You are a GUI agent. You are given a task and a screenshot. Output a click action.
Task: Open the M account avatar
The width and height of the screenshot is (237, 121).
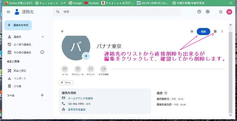(229, 12)
